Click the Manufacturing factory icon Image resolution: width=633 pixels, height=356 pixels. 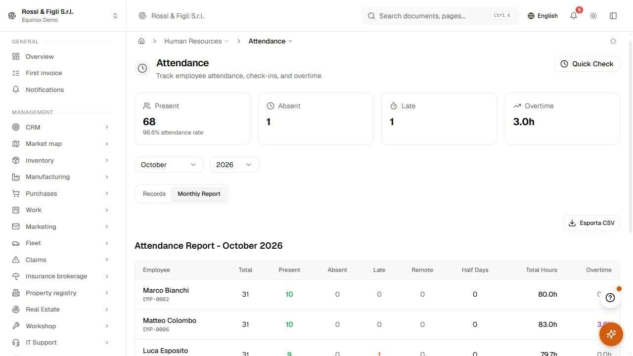pos(16,177)
